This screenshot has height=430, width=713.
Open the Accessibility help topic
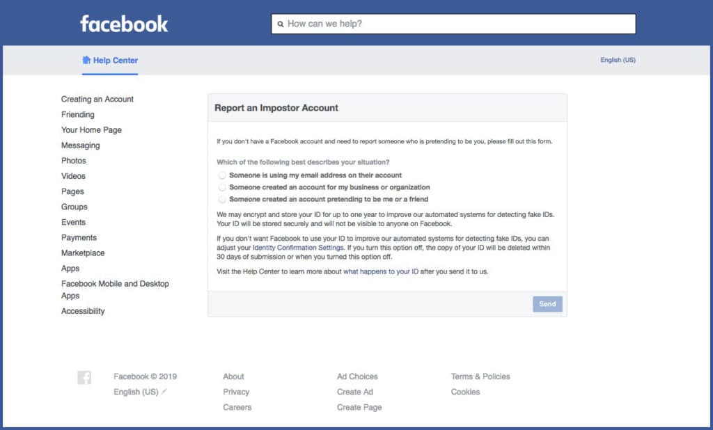(x=83, y=311)
